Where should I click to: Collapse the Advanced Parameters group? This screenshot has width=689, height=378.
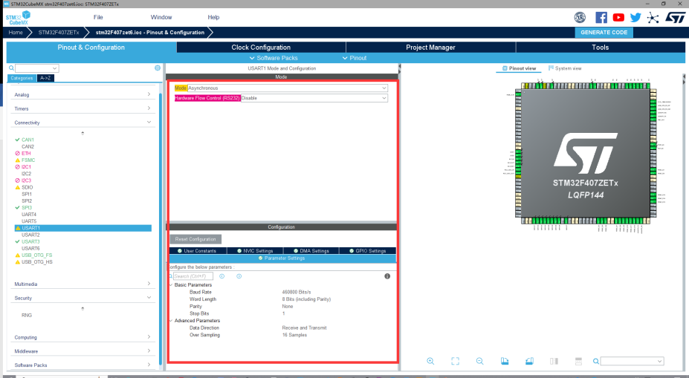(x=171, y=321)
